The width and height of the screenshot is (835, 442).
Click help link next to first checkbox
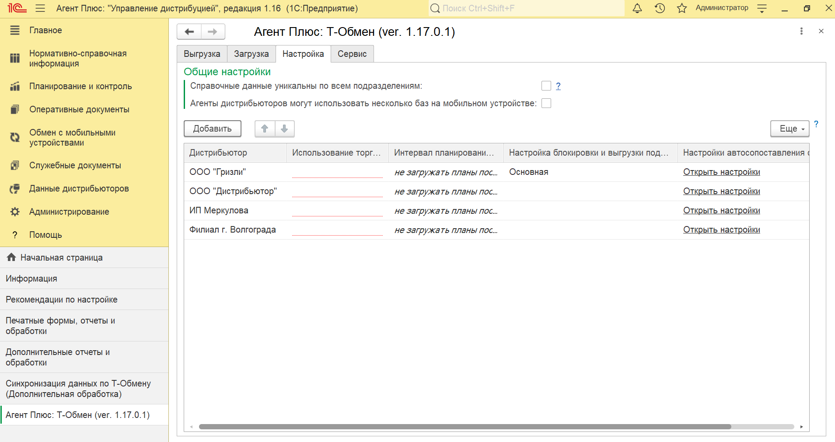click(558, 86)
